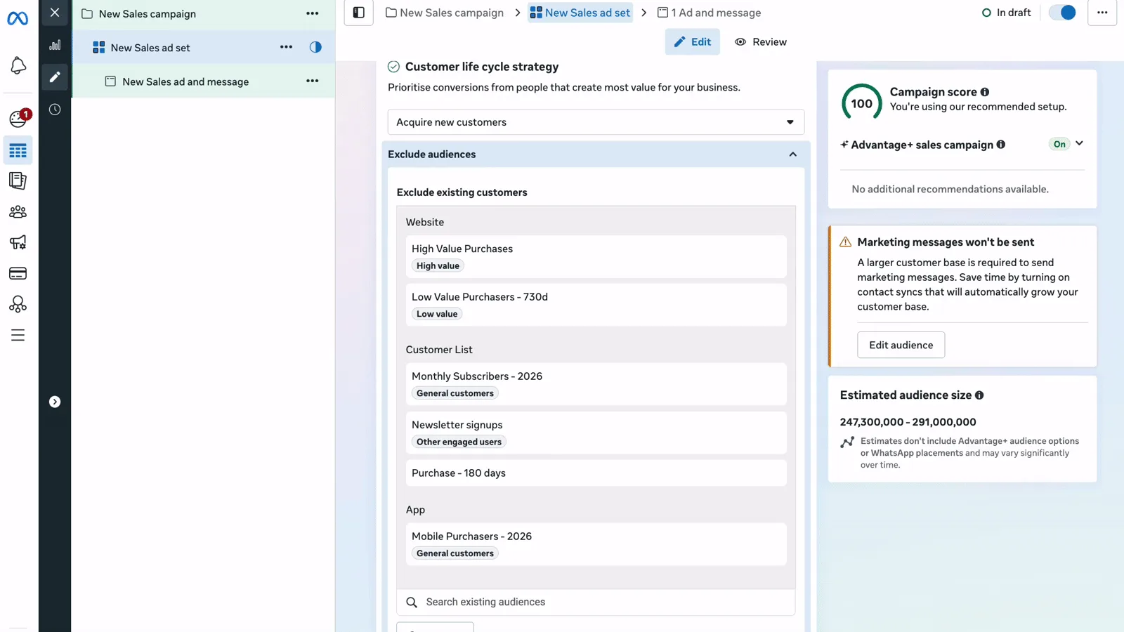Open top-right more options menu

point(1102,13)
